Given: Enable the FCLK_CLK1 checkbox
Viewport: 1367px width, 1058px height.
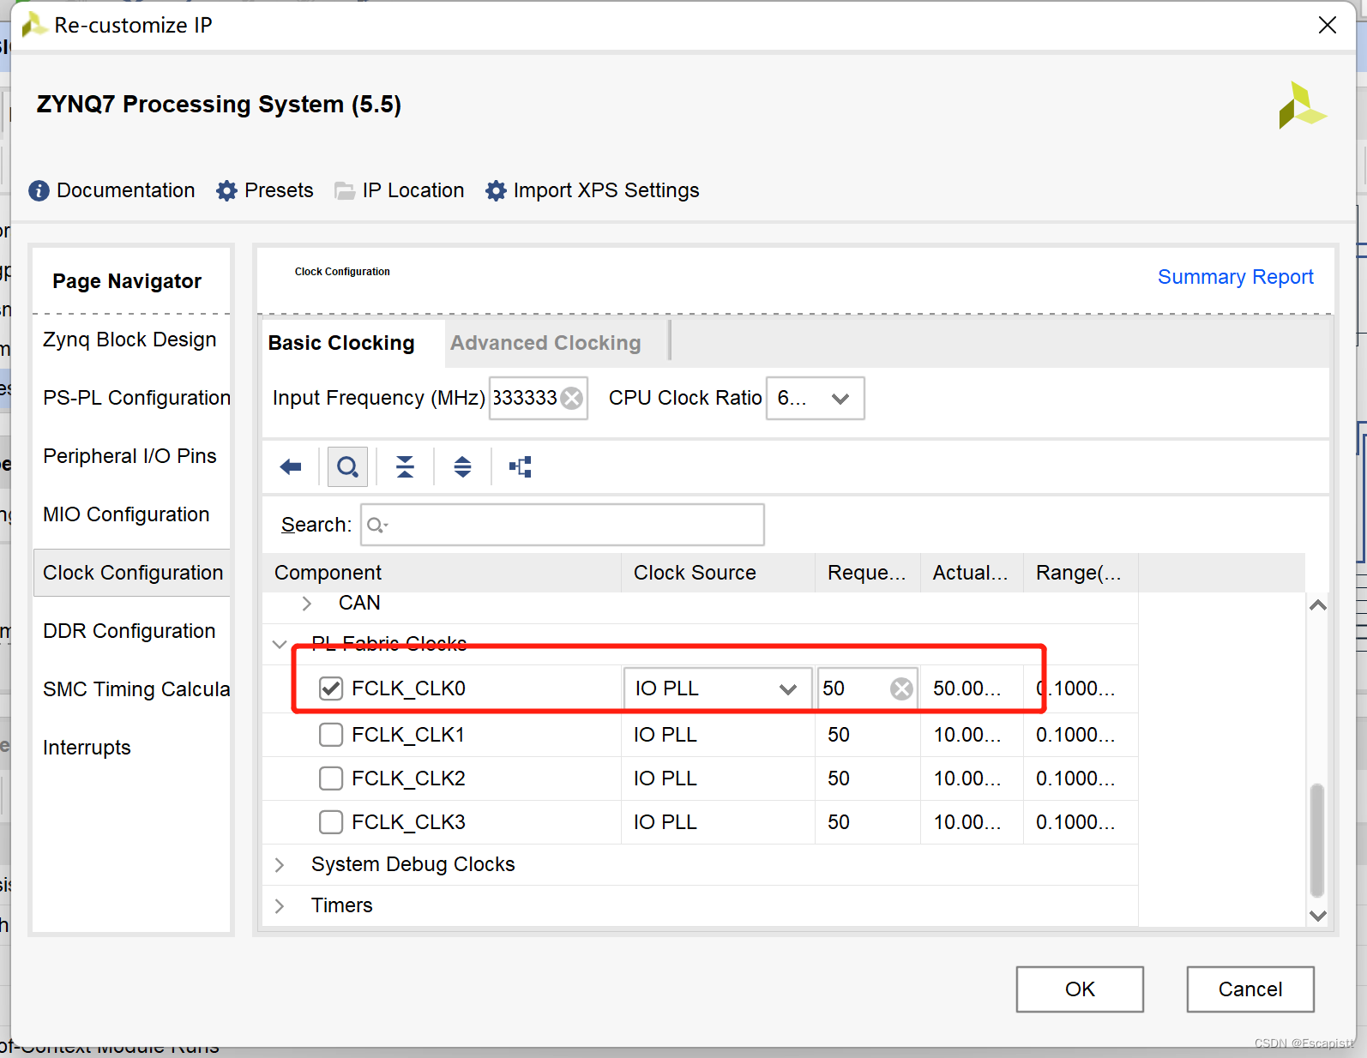Looking at the screenshot, I should (x=331, y=735).
